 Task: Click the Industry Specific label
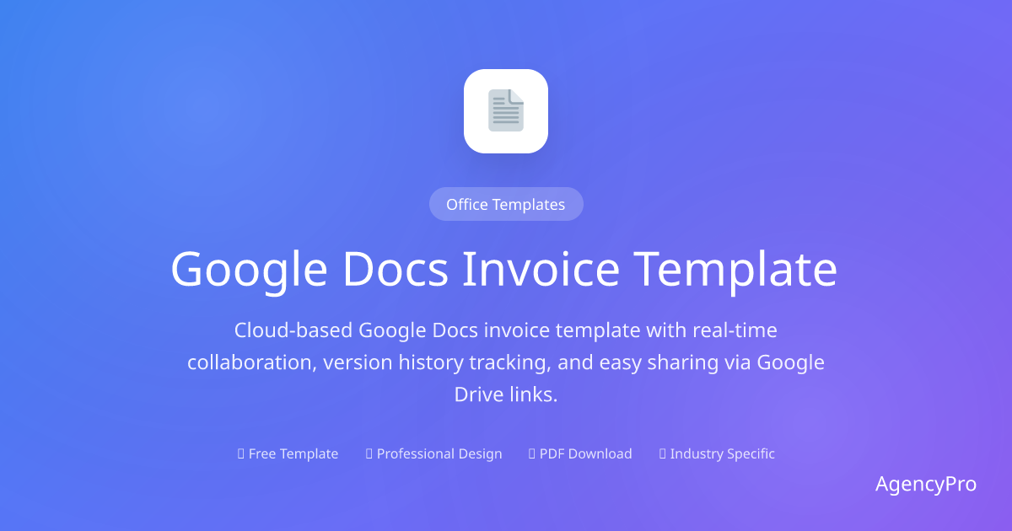pos(717,453)
